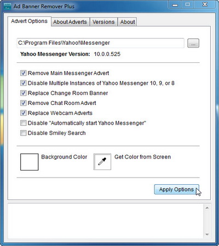Viewport: 219px width, 246px height.
Task: Uncheck Replace Change Room Banner
Action: click(x=23, y=93)
